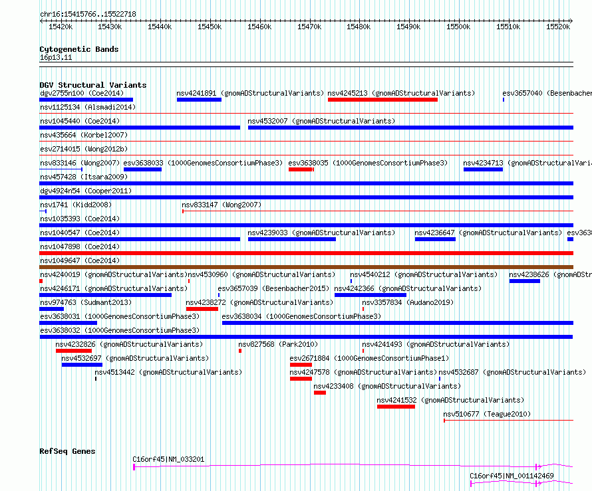The width and height of the screenshot is (592, 491).
Task: Select the 16p13.11 cytogenetic band label
Action: 56,57
